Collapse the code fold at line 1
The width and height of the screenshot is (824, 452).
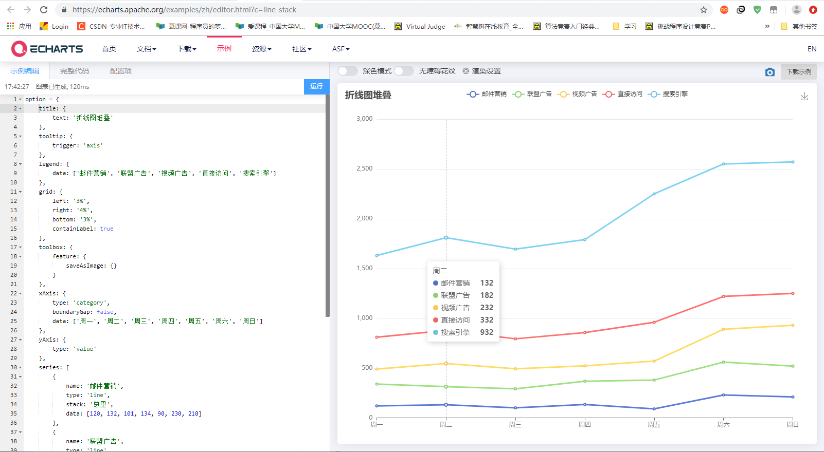click(21, 99)
